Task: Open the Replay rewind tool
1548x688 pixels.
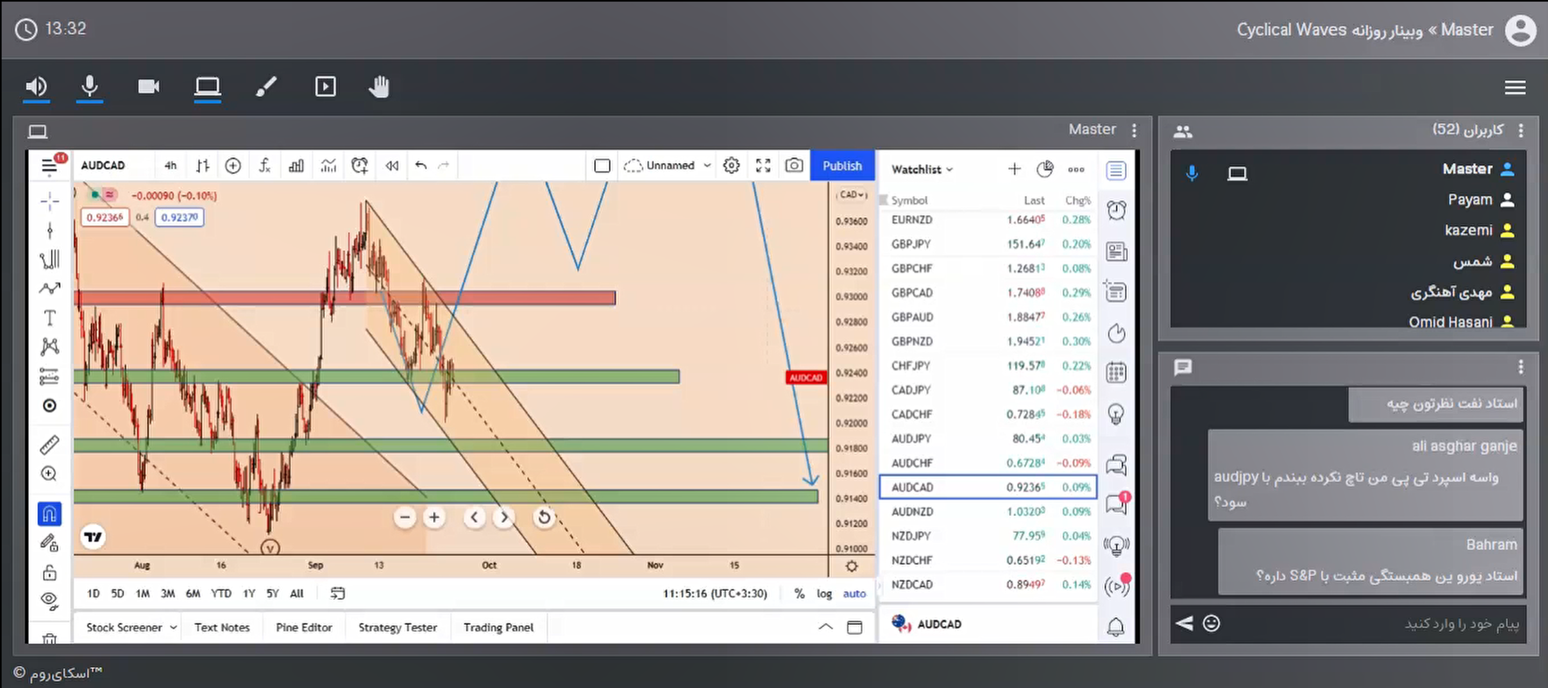Action: click(x=392, y=166)
